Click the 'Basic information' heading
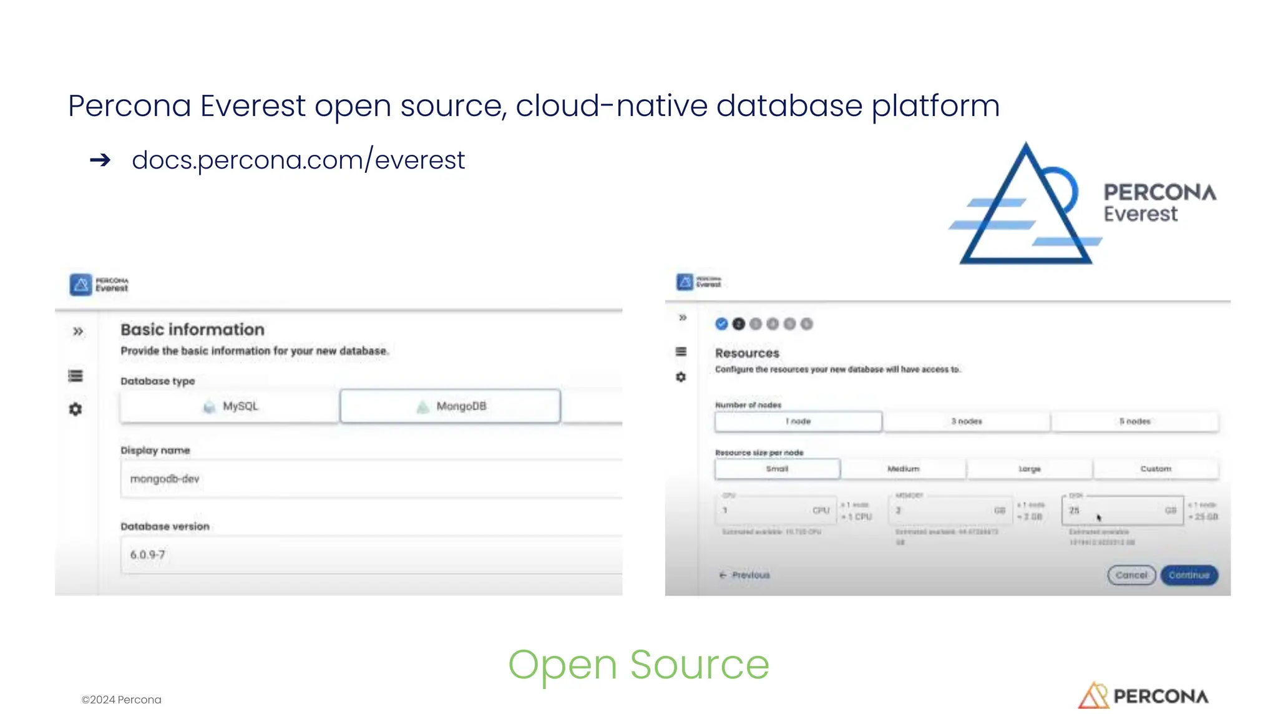The height and width of the screenshot is (719, 1278). tap(193, 330)
